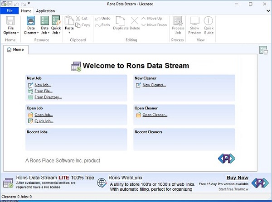Open the Quick Guide info icon
This screenshot has height=202, width=272.
(209, 21)
